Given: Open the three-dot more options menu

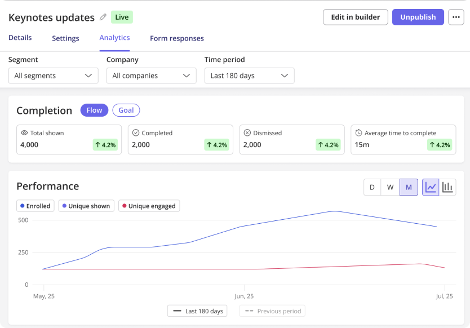Looking at the screenshot, I should [x=456, y=17].
